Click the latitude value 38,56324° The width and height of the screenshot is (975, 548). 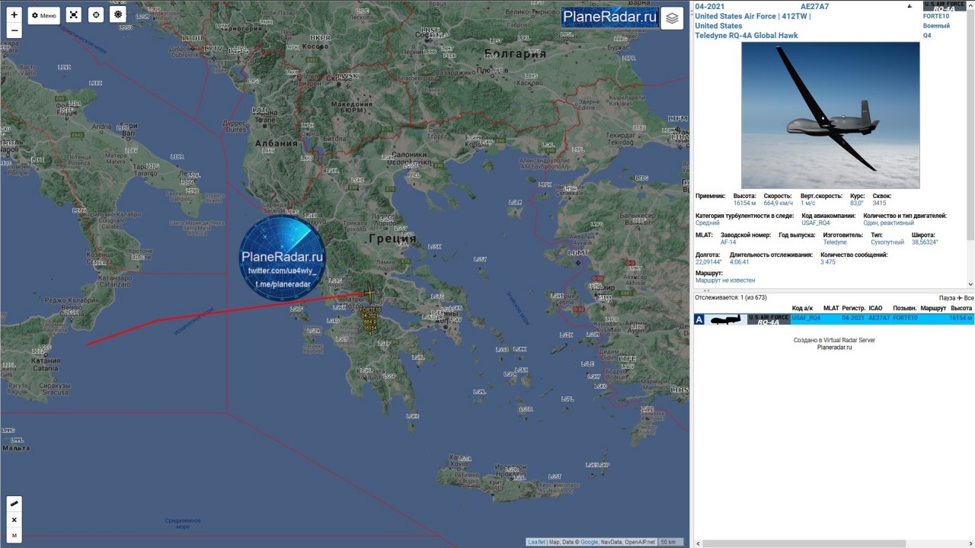pos(925,242)
